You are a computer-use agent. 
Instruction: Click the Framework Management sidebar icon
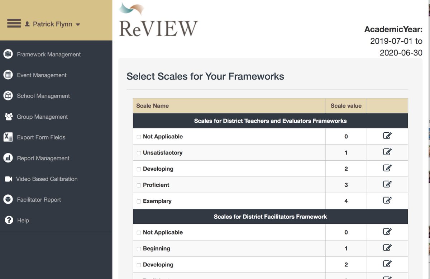click(x=8, y=54)
